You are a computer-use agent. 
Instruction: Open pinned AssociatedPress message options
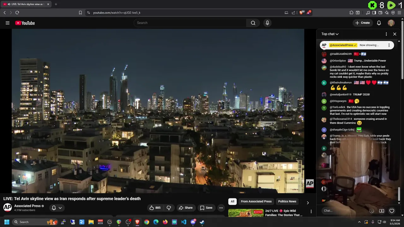pyautogui.click(x=389, y=45)
